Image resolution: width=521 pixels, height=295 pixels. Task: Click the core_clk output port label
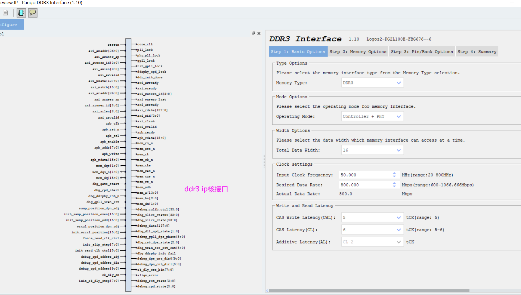click(145, 44)
